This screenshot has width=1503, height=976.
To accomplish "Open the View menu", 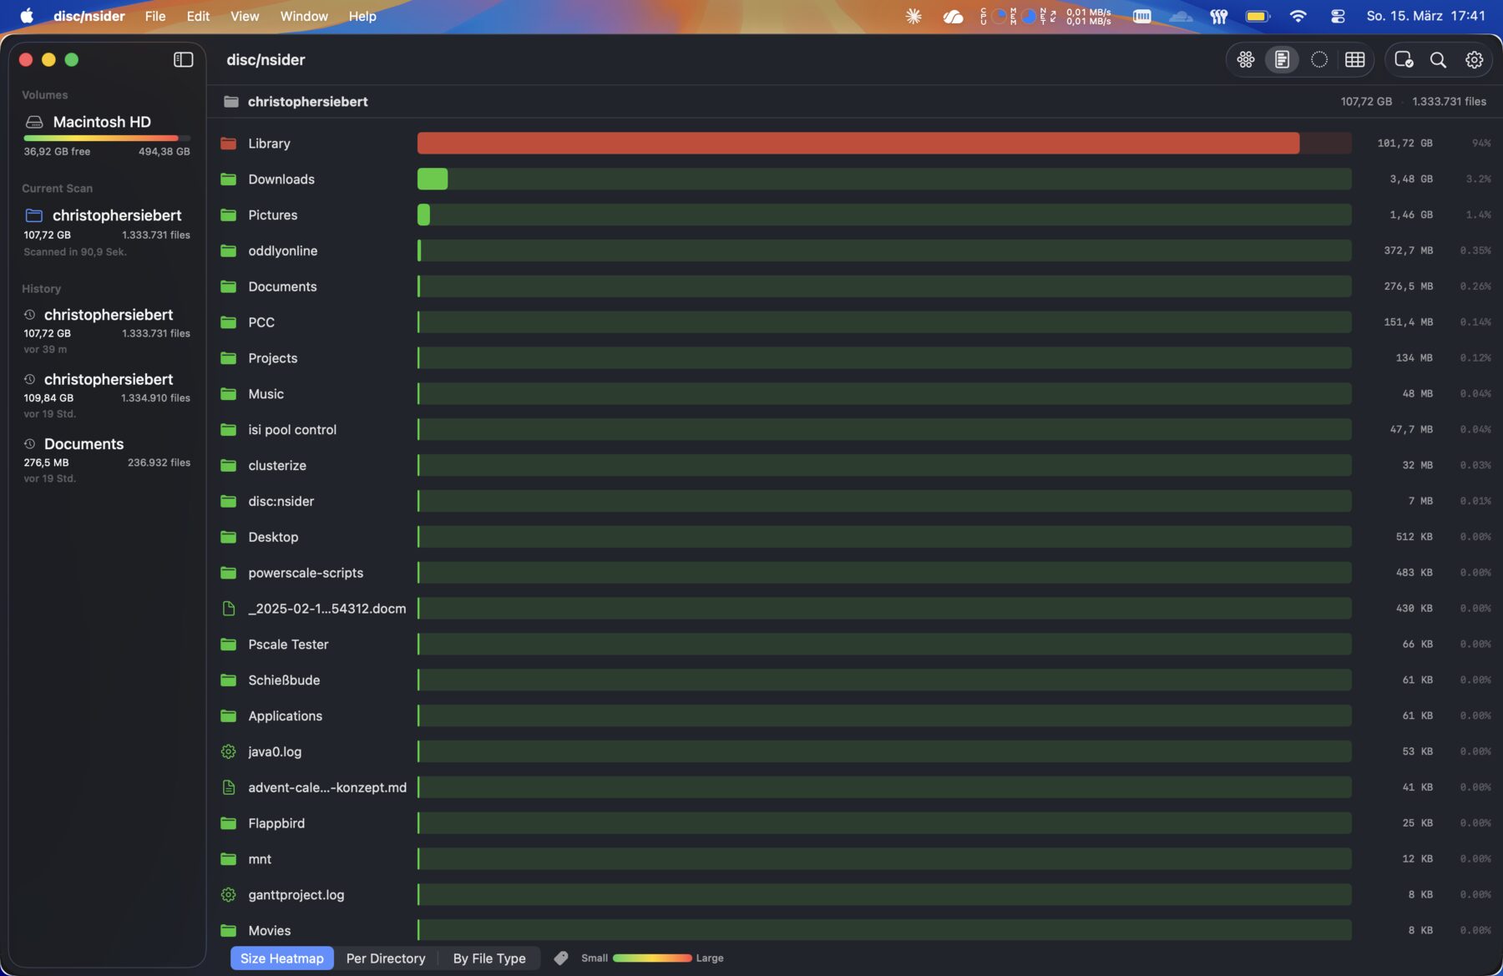I will (x=245, y=16).
